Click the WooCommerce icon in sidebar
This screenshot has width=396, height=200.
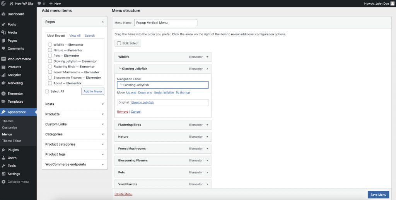[3, 59]
